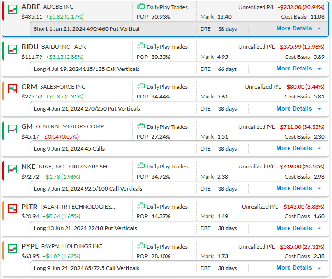
Task: Click the PYPL chart icon
Action: tap(13, 249)
